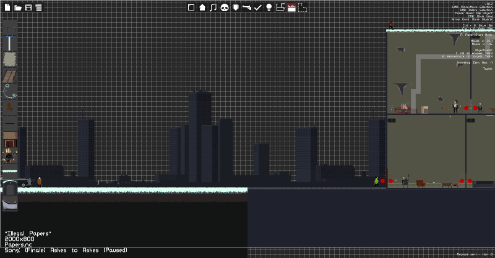Pick the bathtub decoration item

[9, 204]
